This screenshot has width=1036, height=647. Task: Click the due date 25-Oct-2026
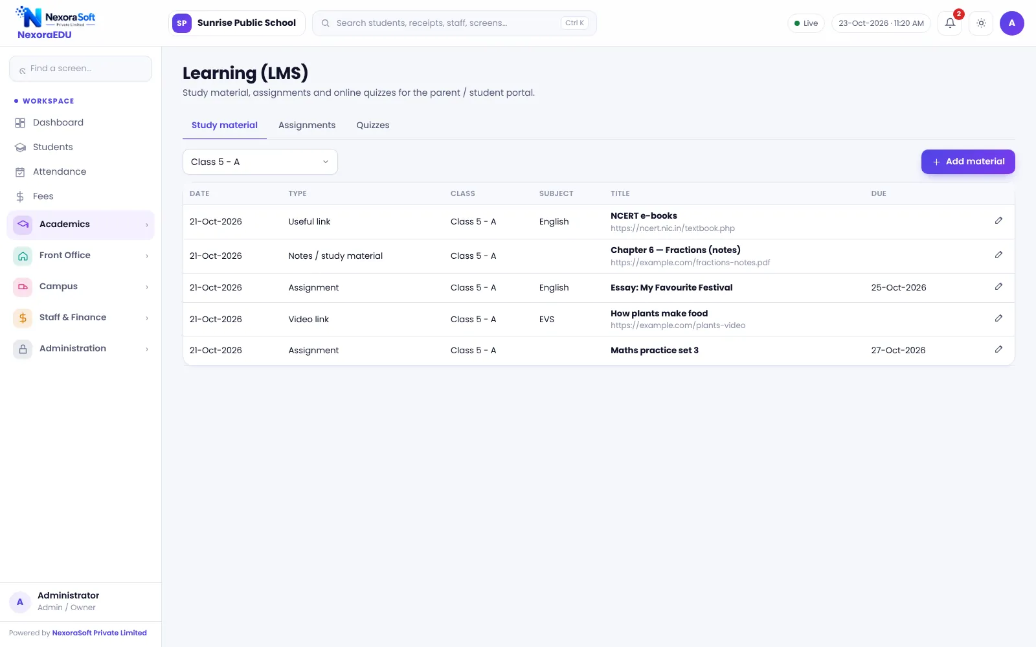coord(899,288)
